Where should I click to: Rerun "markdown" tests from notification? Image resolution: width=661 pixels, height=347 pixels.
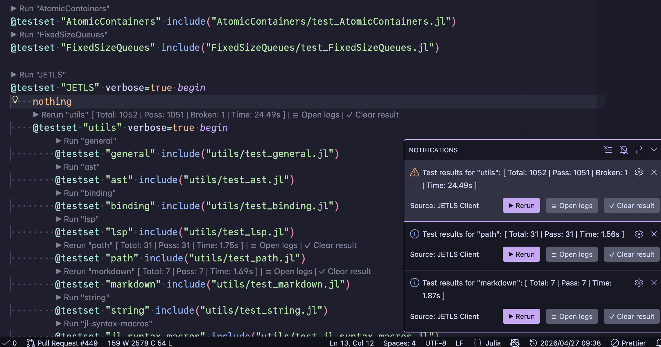point(521,317)
